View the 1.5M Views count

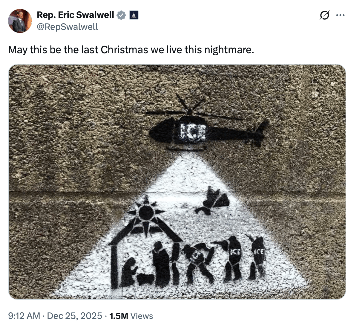[131, 316]
